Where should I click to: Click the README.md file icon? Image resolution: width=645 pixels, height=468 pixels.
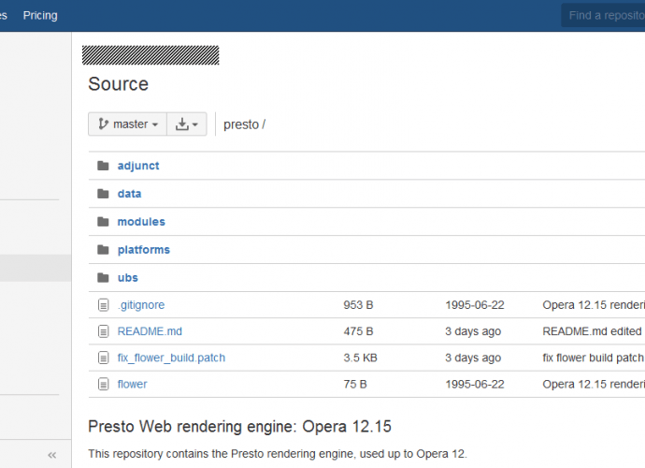tap(103, 331)
